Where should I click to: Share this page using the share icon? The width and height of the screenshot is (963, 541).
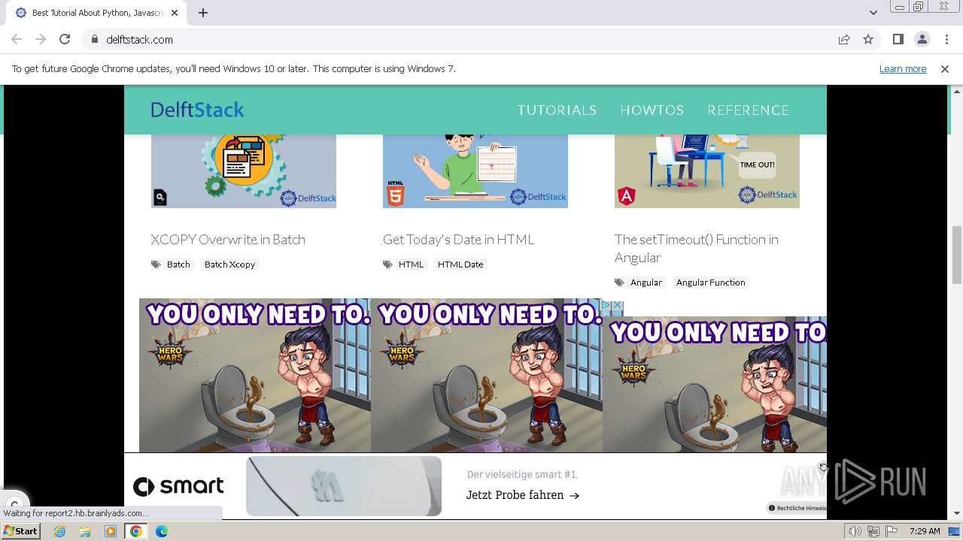coord(844,39)
